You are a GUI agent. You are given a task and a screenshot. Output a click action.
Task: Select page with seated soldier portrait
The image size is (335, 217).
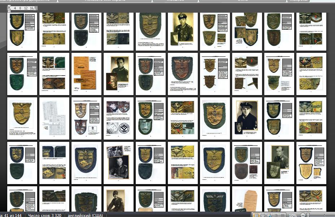tap(118, 199)
